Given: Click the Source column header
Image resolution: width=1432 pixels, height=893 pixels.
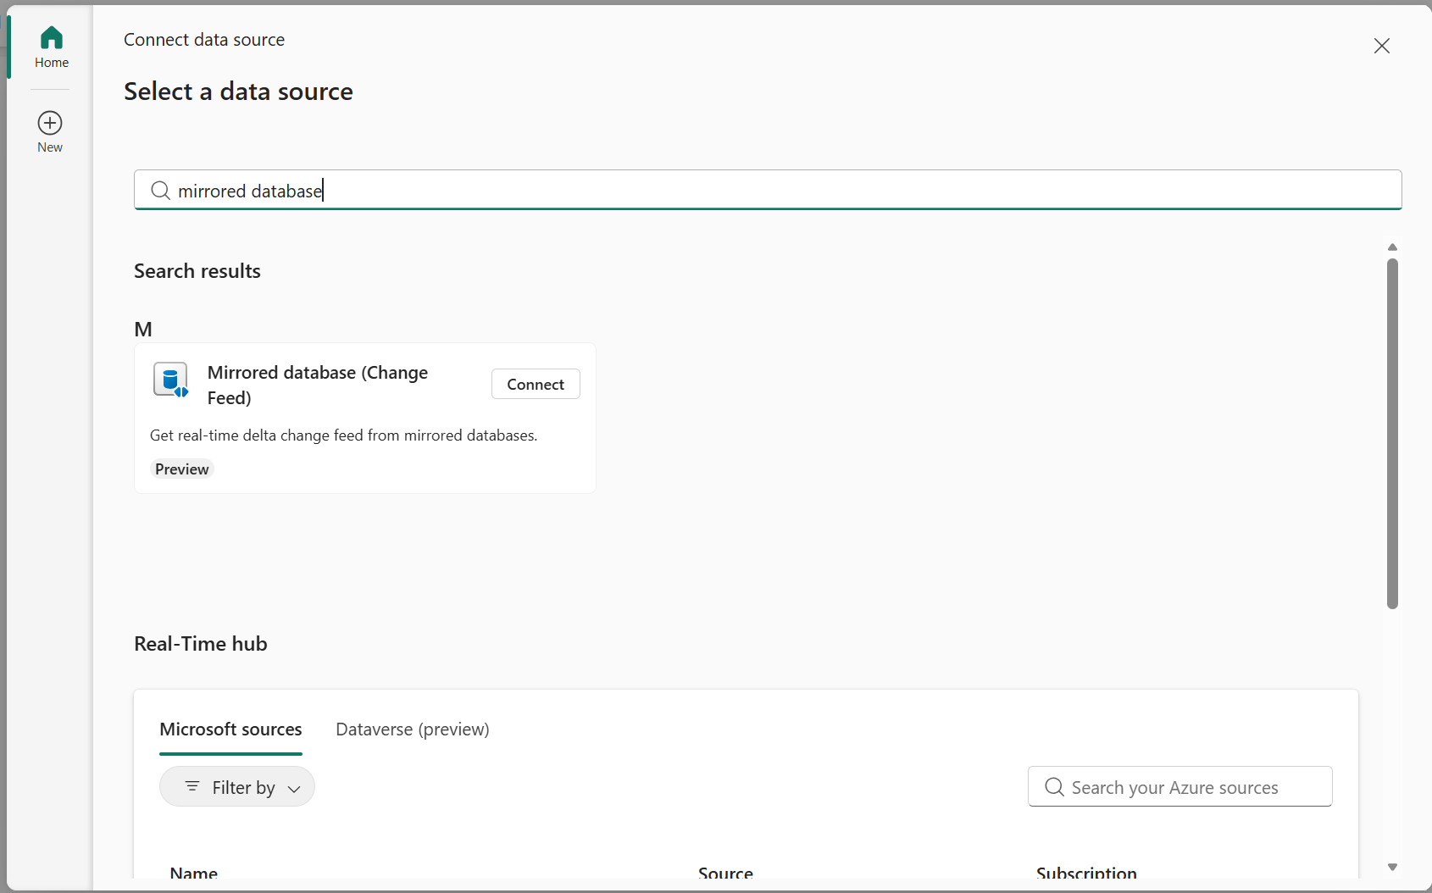Looking at the screenshot, I should [725, 873].
